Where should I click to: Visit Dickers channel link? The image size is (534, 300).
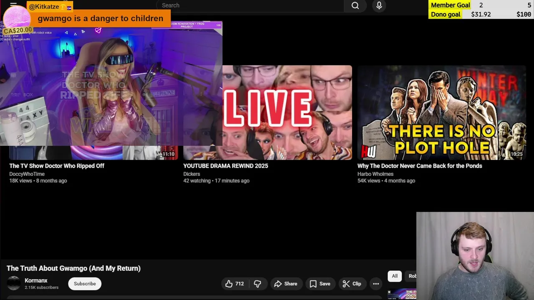191,174
